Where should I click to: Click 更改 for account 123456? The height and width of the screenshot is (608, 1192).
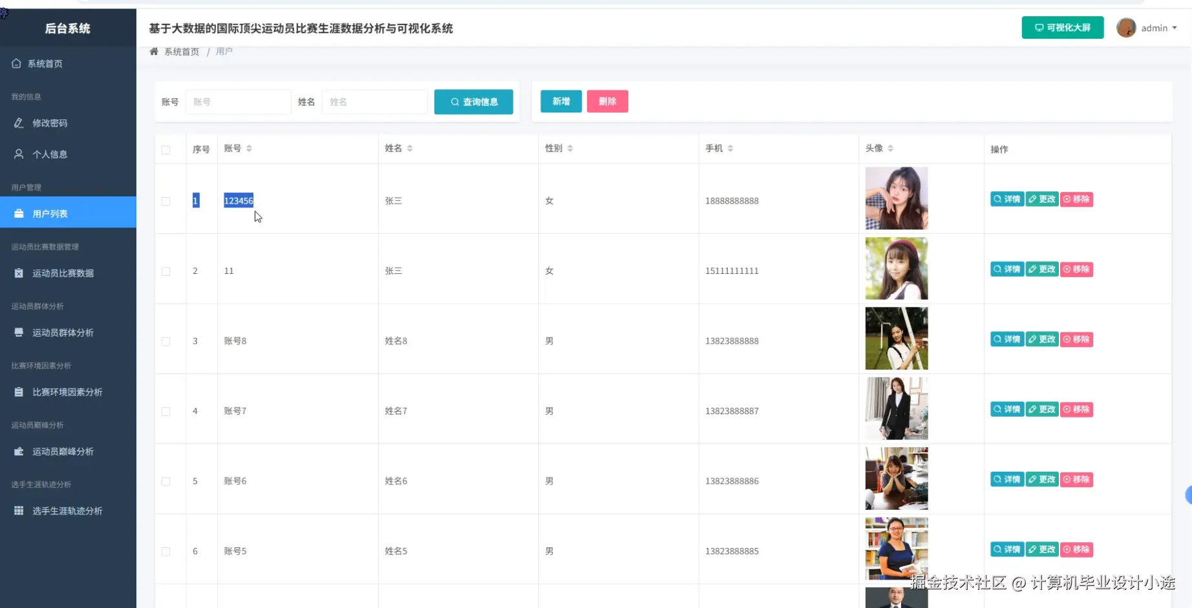[x=1042, y=199]
